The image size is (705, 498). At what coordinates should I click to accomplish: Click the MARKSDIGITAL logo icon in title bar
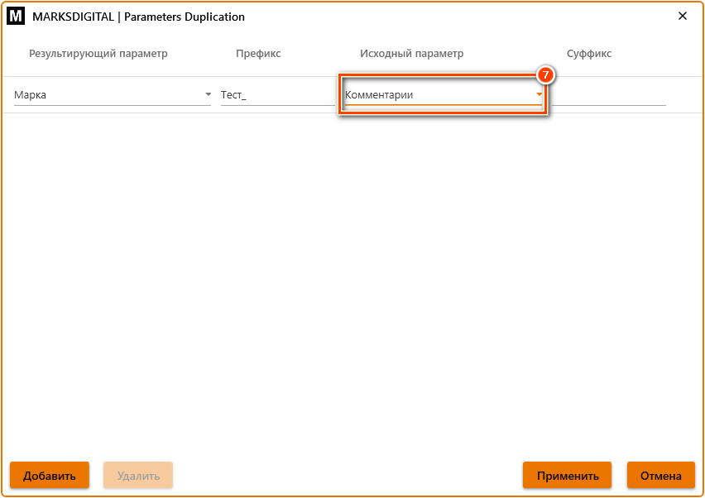[15, 17]
